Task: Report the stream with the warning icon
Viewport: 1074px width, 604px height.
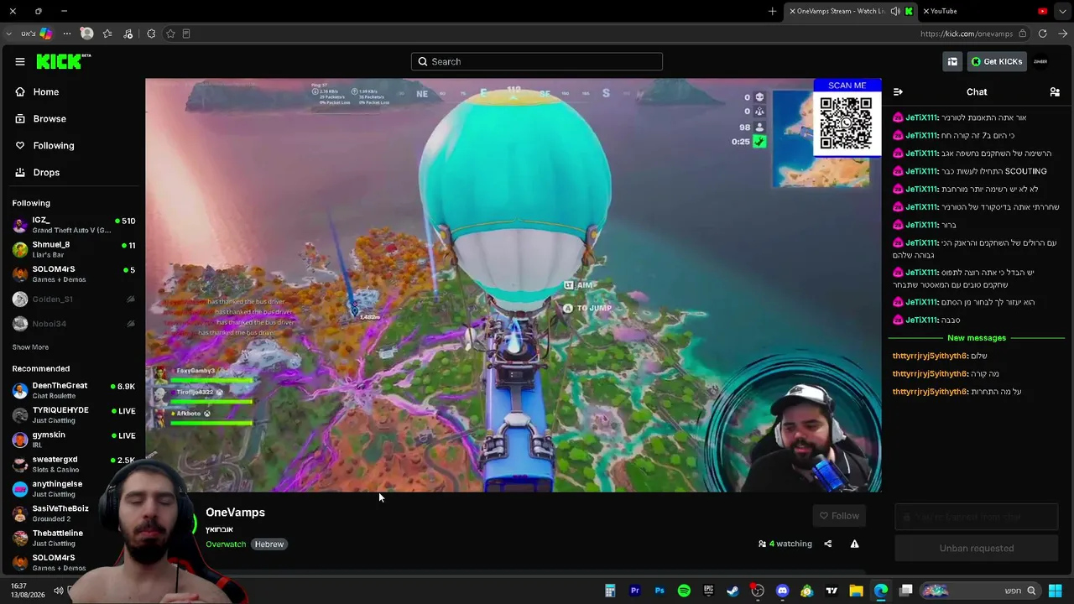Action: pos(854,544)
